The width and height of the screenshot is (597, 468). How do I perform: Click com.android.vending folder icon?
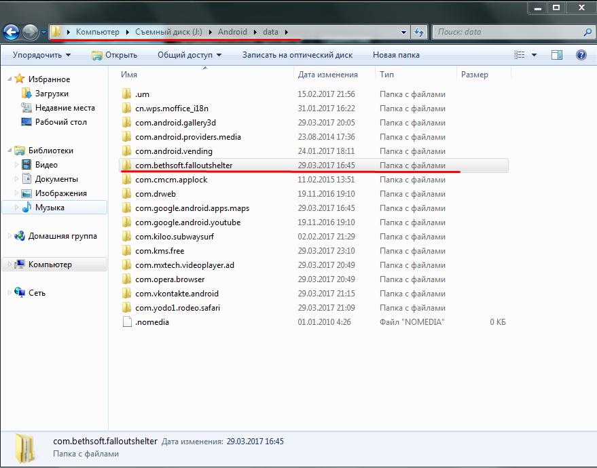point(127,151)
